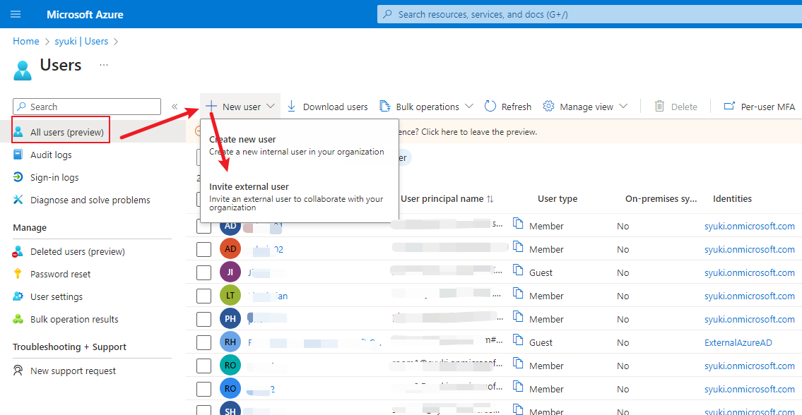Expand the Manage view dropdown chevron
Screen dimensions: 802x415
pos(623,107)
